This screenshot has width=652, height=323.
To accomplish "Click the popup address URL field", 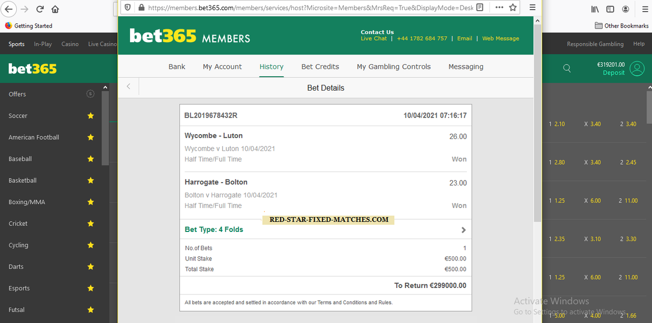I will coord(310,8).
